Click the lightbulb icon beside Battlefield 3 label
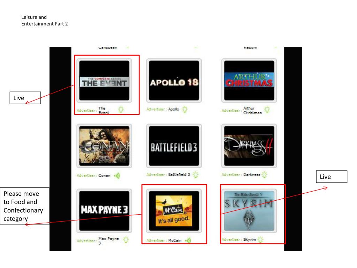The height and width of the screenshot is (268, 357). click(196, 175)
